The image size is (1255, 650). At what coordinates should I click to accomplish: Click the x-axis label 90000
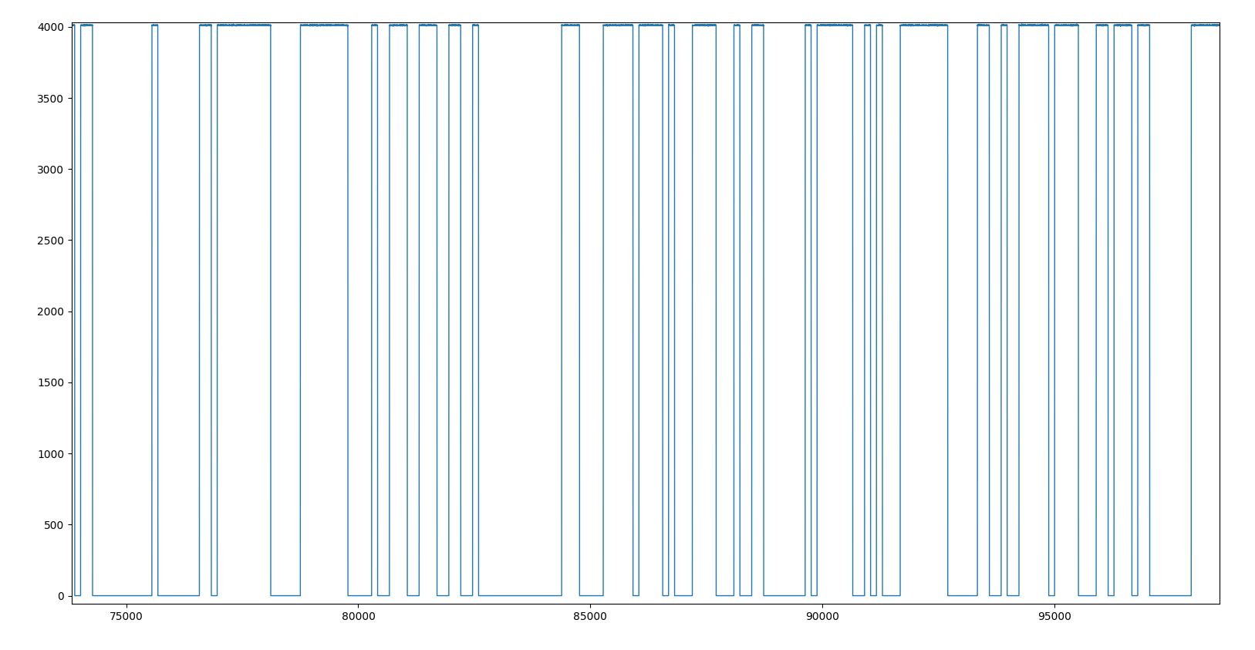(x=822, y=617)
